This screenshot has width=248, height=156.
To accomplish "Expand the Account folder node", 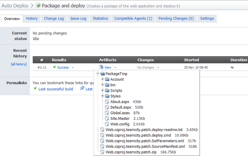I will click(102, 79).
